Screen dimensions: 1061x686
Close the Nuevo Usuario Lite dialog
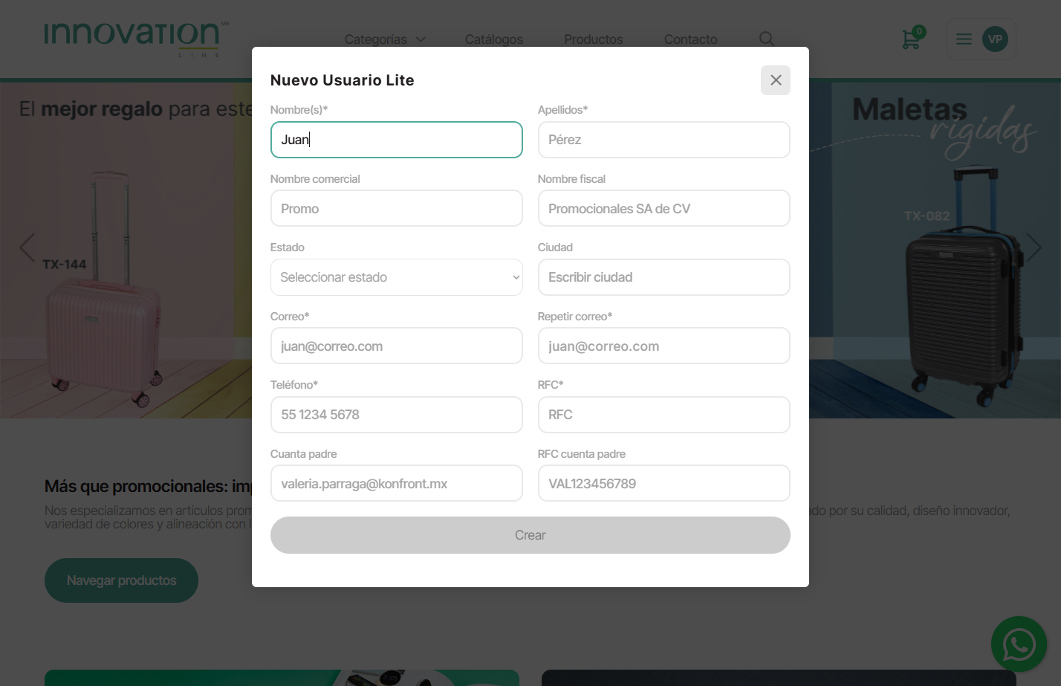pyautogui.click(x=775, y=80)
